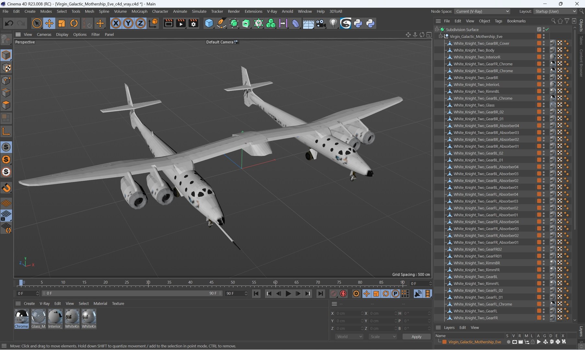Go to end of animation
This screenshot has height=350, width=585.
click(x=320, y=294)
